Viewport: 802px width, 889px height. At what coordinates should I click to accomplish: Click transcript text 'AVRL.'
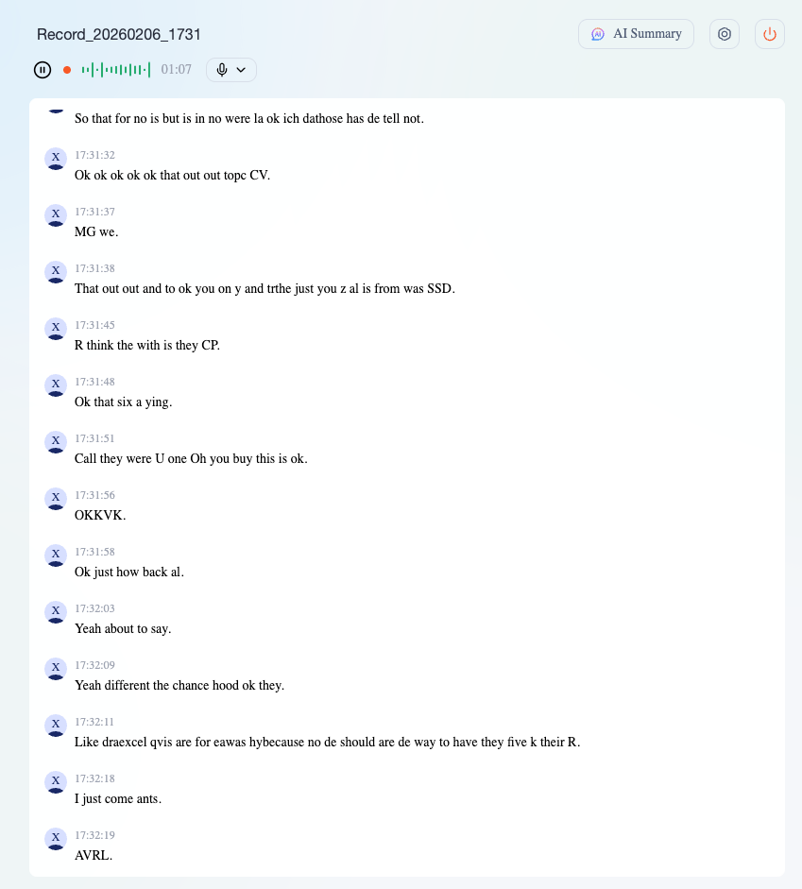pos(94,855)
